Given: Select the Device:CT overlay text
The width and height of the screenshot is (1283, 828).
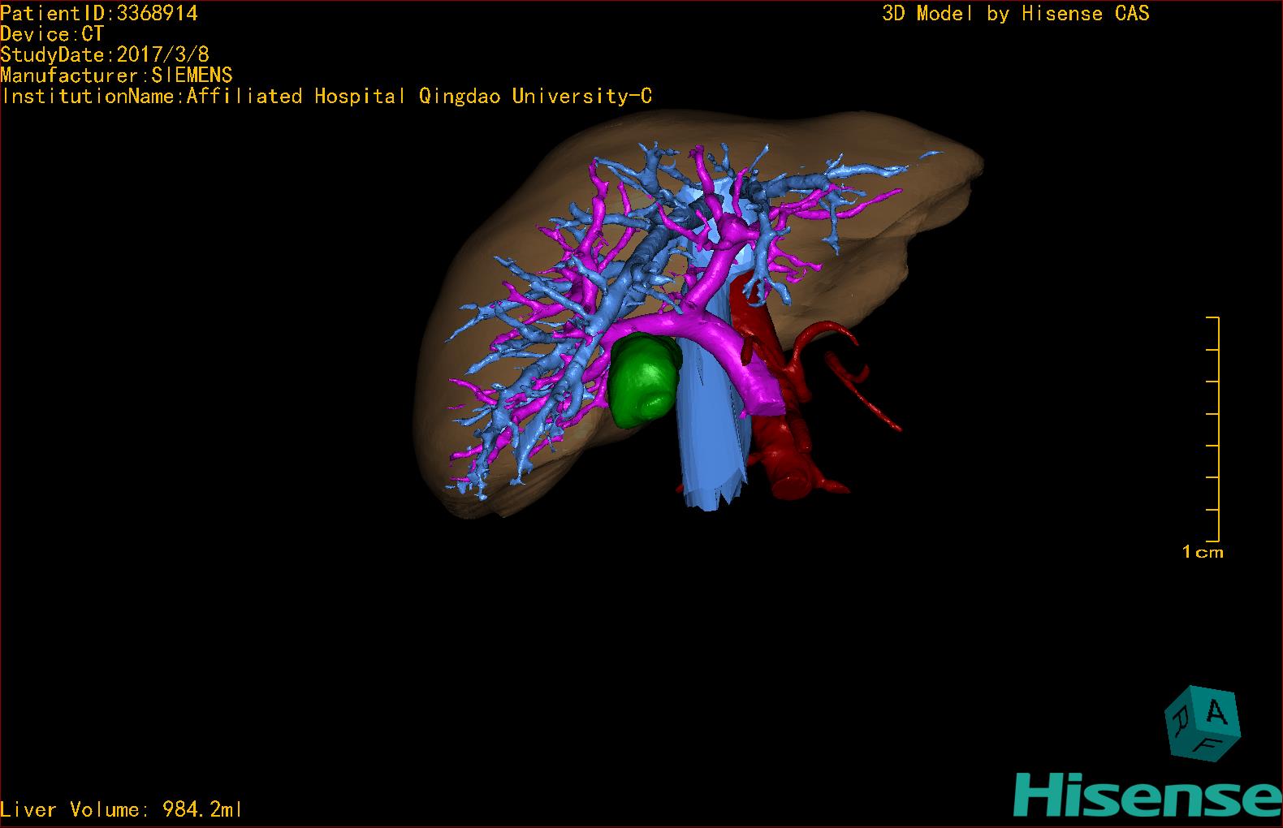Looking at the screenshot, I should tap(52, 34).
